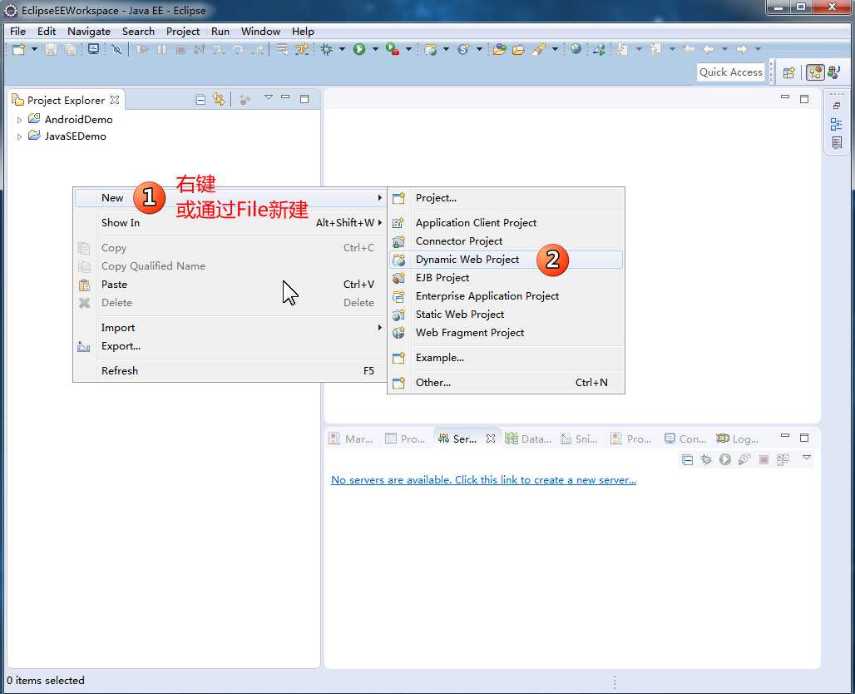
Task: Toggle Link with Editor in Project Explorer
Action: [x=219, y=99]
